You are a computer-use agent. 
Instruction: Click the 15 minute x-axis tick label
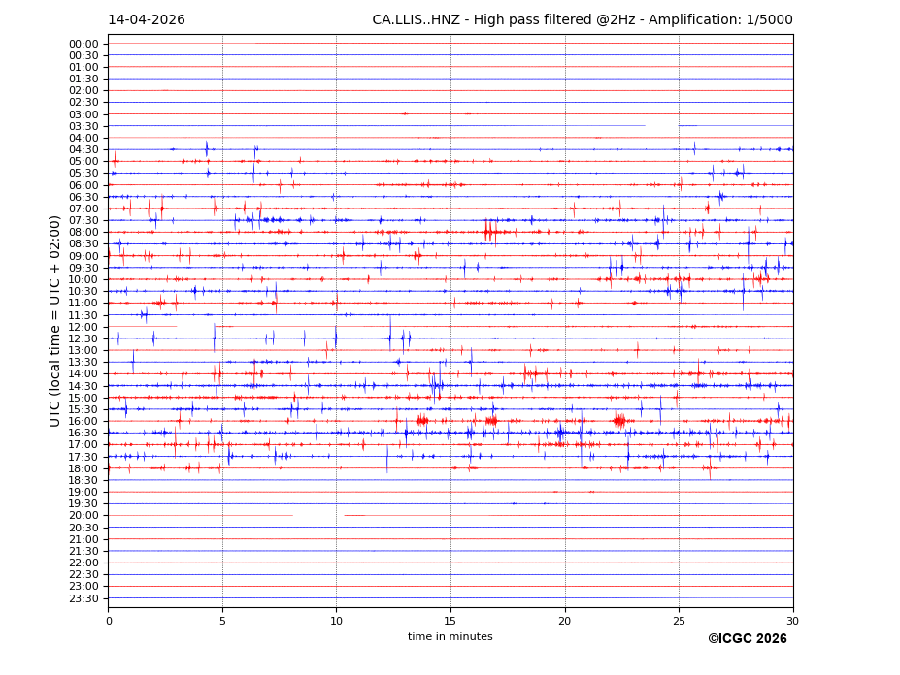(x=450, y=621)
